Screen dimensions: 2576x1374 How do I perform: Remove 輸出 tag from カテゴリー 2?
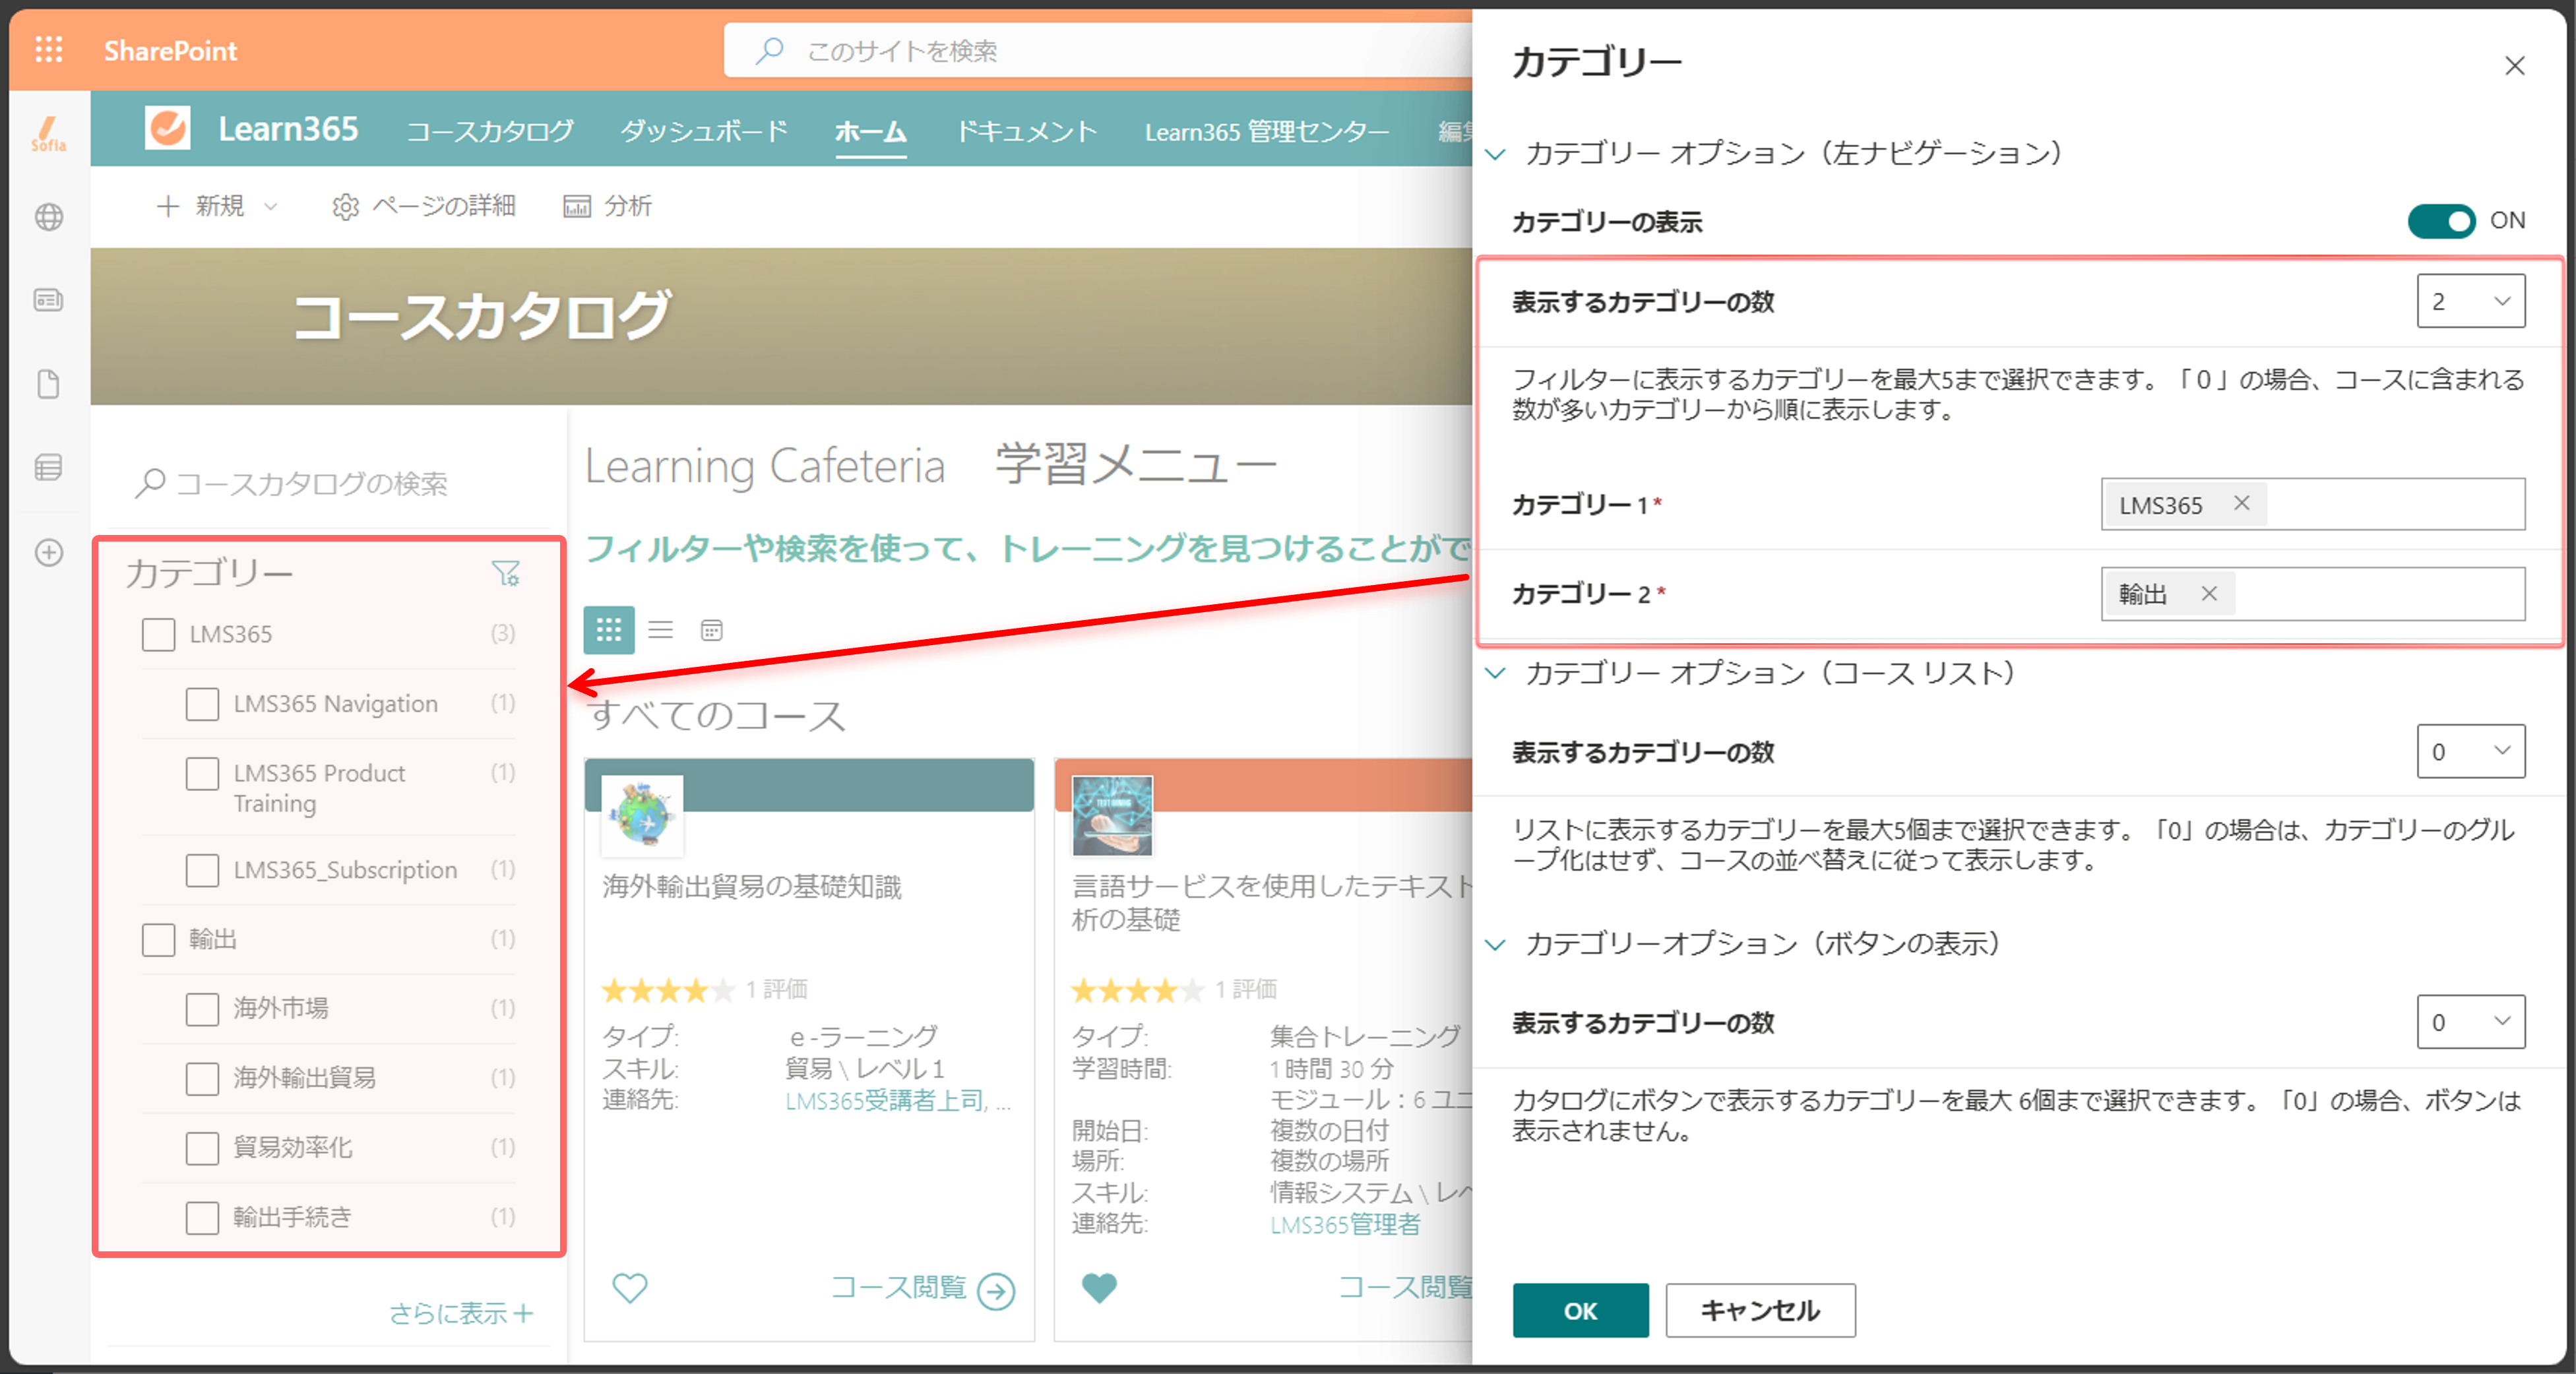(x=2209, y=594)
